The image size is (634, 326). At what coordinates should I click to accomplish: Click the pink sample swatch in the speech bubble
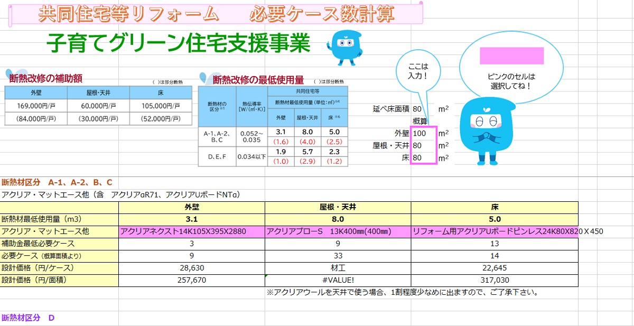click(x=511, y=55)
